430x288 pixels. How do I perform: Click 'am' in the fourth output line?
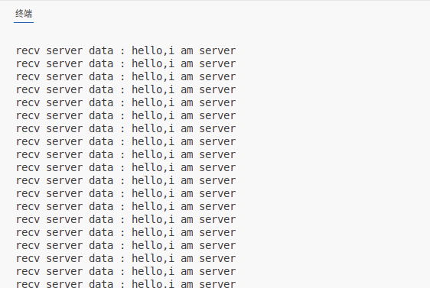coord(187,89)
